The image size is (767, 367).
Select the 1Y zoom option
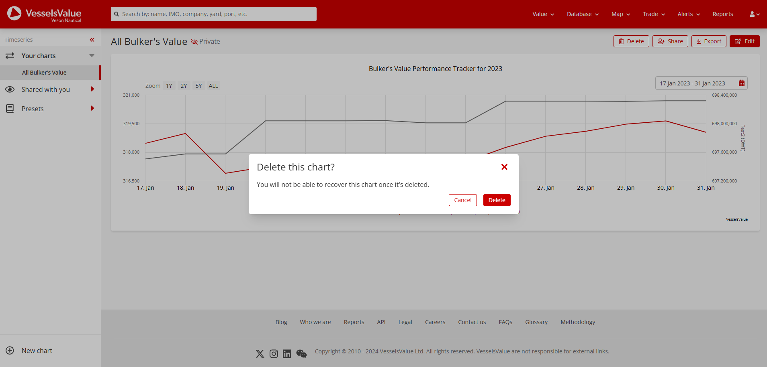click(x=169, y=85)
